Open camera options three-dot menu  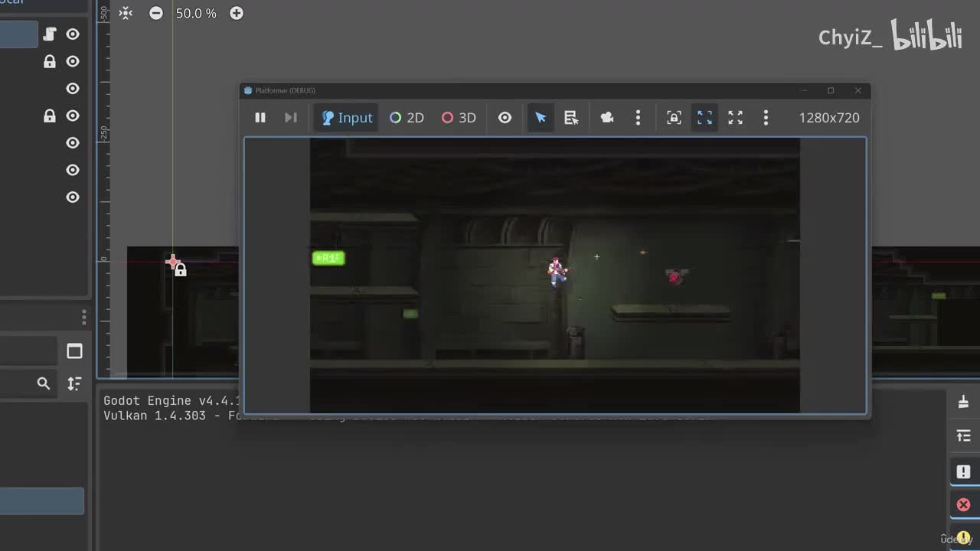click(638, 118)
